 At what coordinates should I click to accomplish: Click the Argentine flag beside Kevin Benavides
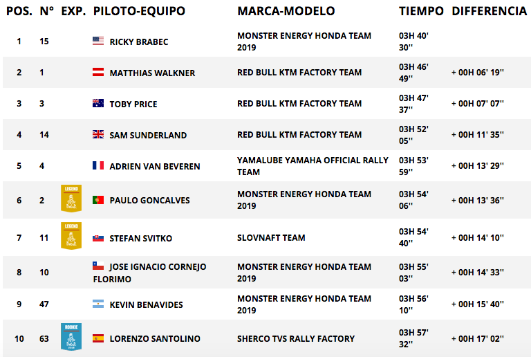[x=98, y=304]
